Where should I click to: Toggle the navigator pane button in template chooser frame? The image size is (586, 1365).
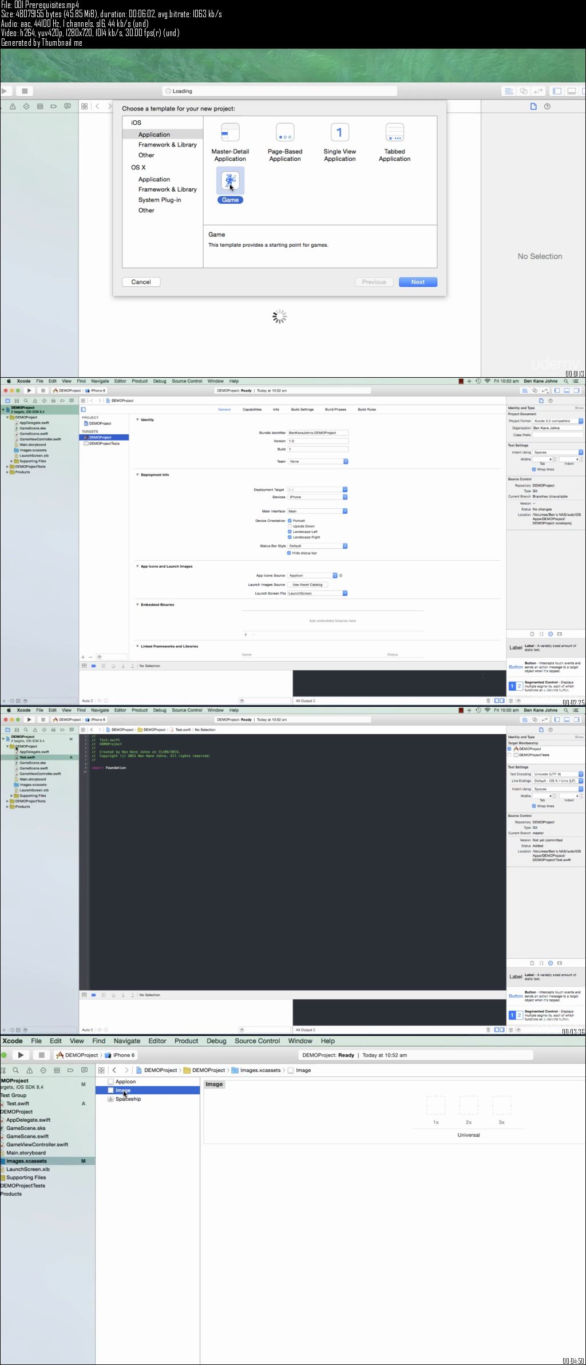tap(557, 91)
